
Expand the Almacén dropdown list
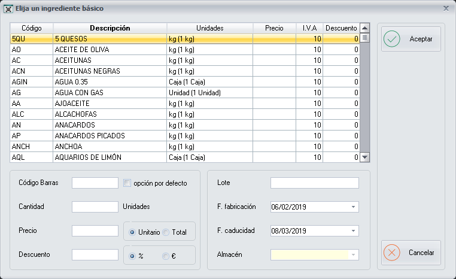[354, 255]
